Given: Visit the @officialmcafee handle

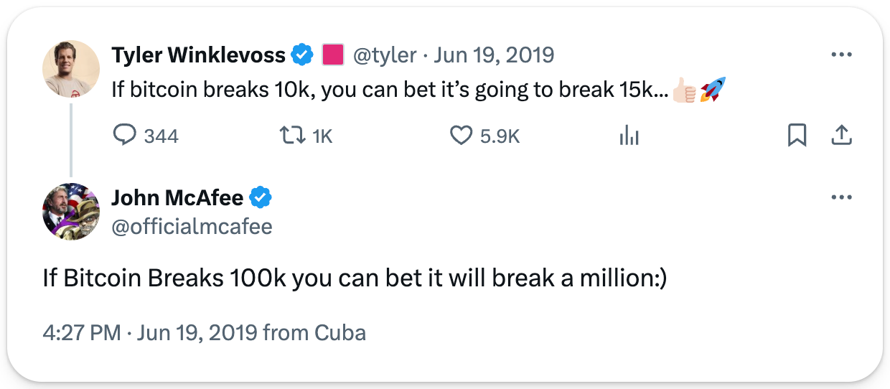Looking at the screenshot, I should (x=192, y=227).
